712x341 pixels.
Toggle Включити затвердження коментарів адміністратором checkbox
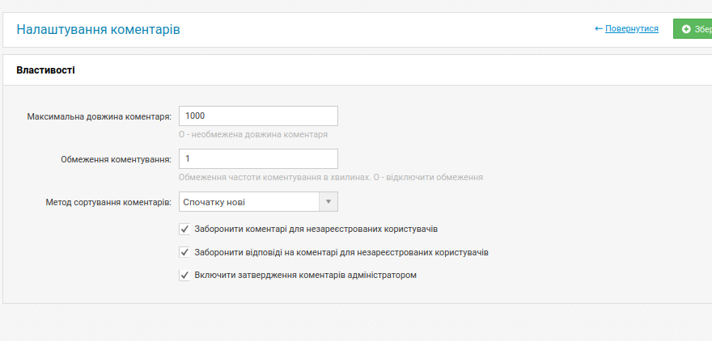coord(184,276)
